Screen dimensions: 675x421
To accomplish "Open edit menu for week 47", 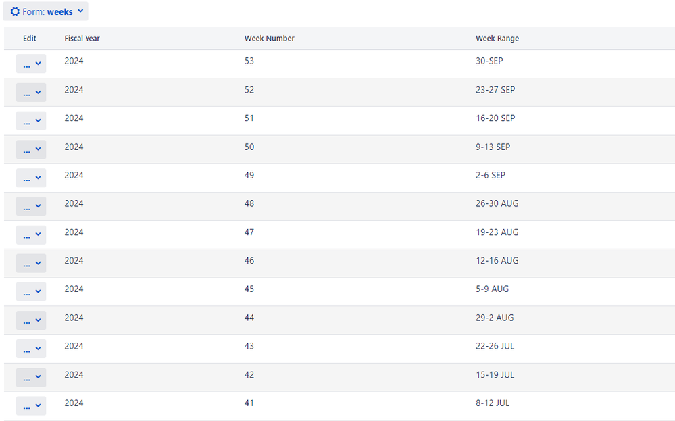I will 31,234.
